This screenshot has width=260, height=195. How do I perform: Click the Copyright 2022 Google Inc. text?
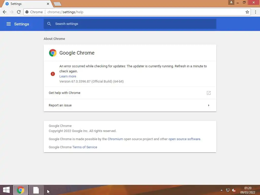83,131
